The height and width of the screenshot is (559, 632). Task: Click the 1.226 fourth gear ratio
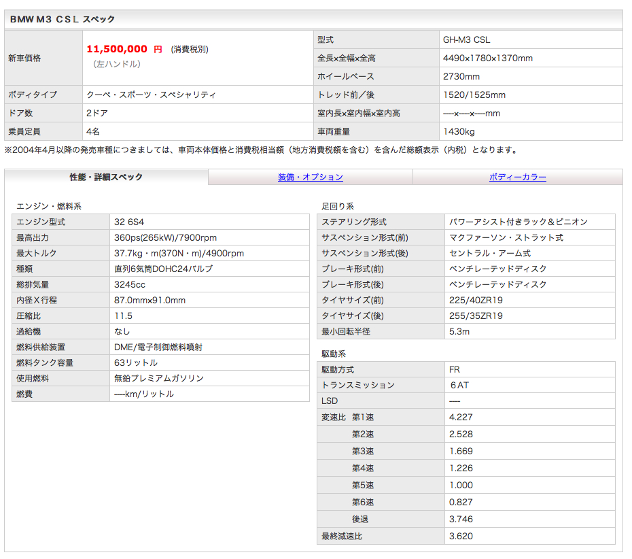[x=461, y=468]
